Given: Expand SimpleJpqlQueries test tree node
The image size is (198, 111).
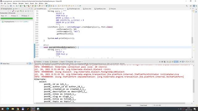Looking at the screenshot, I should pos(1,22).
